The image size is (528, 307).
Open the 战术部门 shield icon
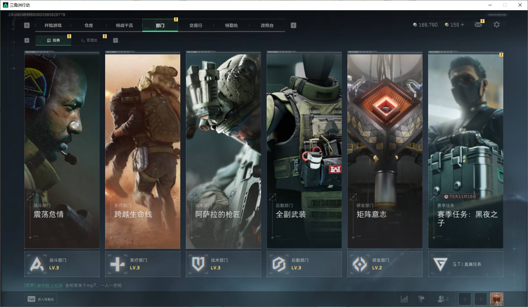coord(198,264)
